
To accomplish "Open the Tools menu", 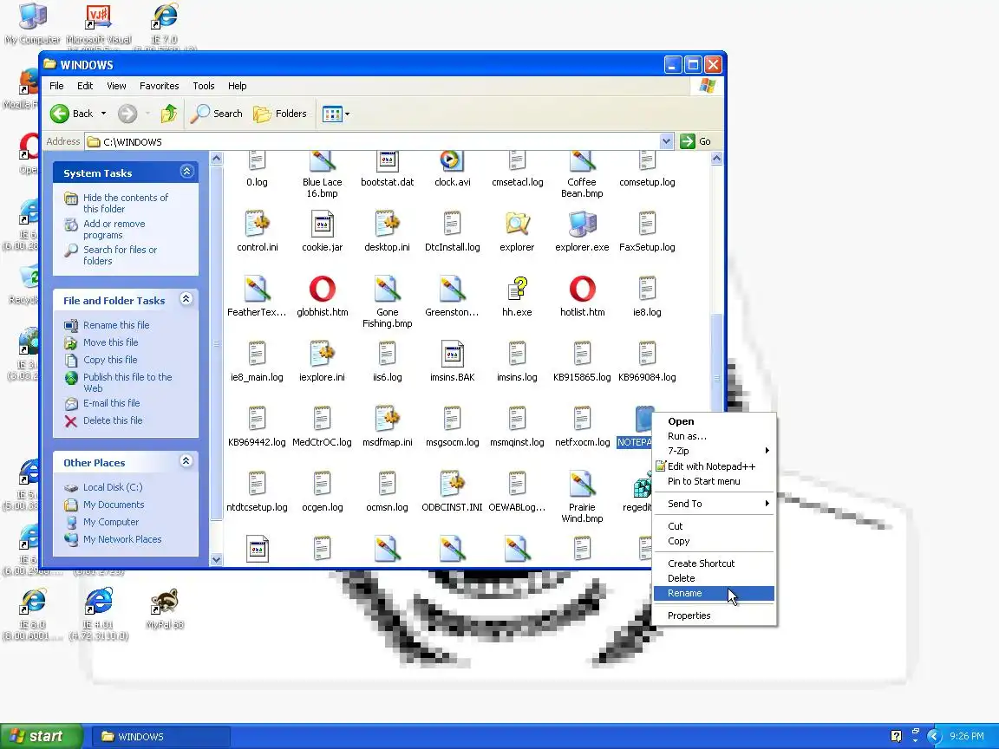I will point(203,86).
